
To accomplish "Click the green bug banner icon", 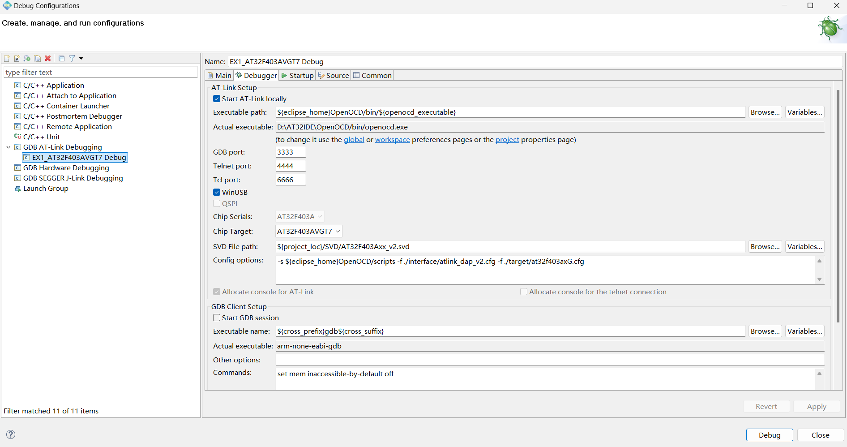I will tap(830, 29).
